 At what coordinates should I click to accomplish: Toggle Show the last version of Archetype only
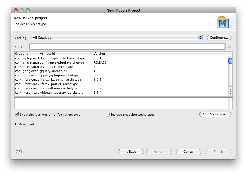17,115
